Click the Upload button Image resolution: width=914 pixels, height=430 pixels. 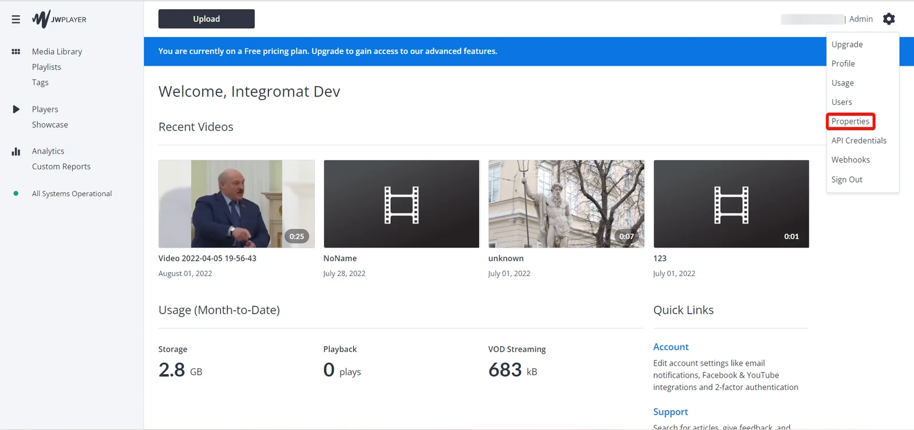click(206, 19)
